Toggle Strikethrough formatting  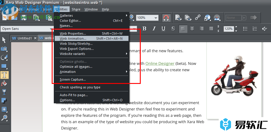click(173, 29)
